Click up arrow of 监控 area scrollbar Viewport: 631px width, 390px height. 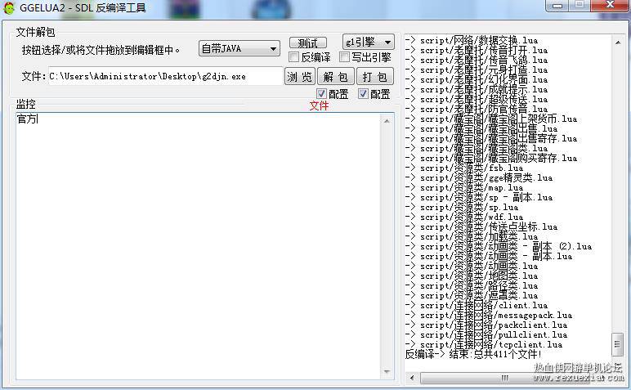tap(387, 121)
